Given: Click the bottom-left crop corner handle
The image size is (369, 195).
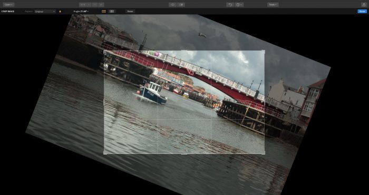Looking at the screenshot, I should click(104, 153).
